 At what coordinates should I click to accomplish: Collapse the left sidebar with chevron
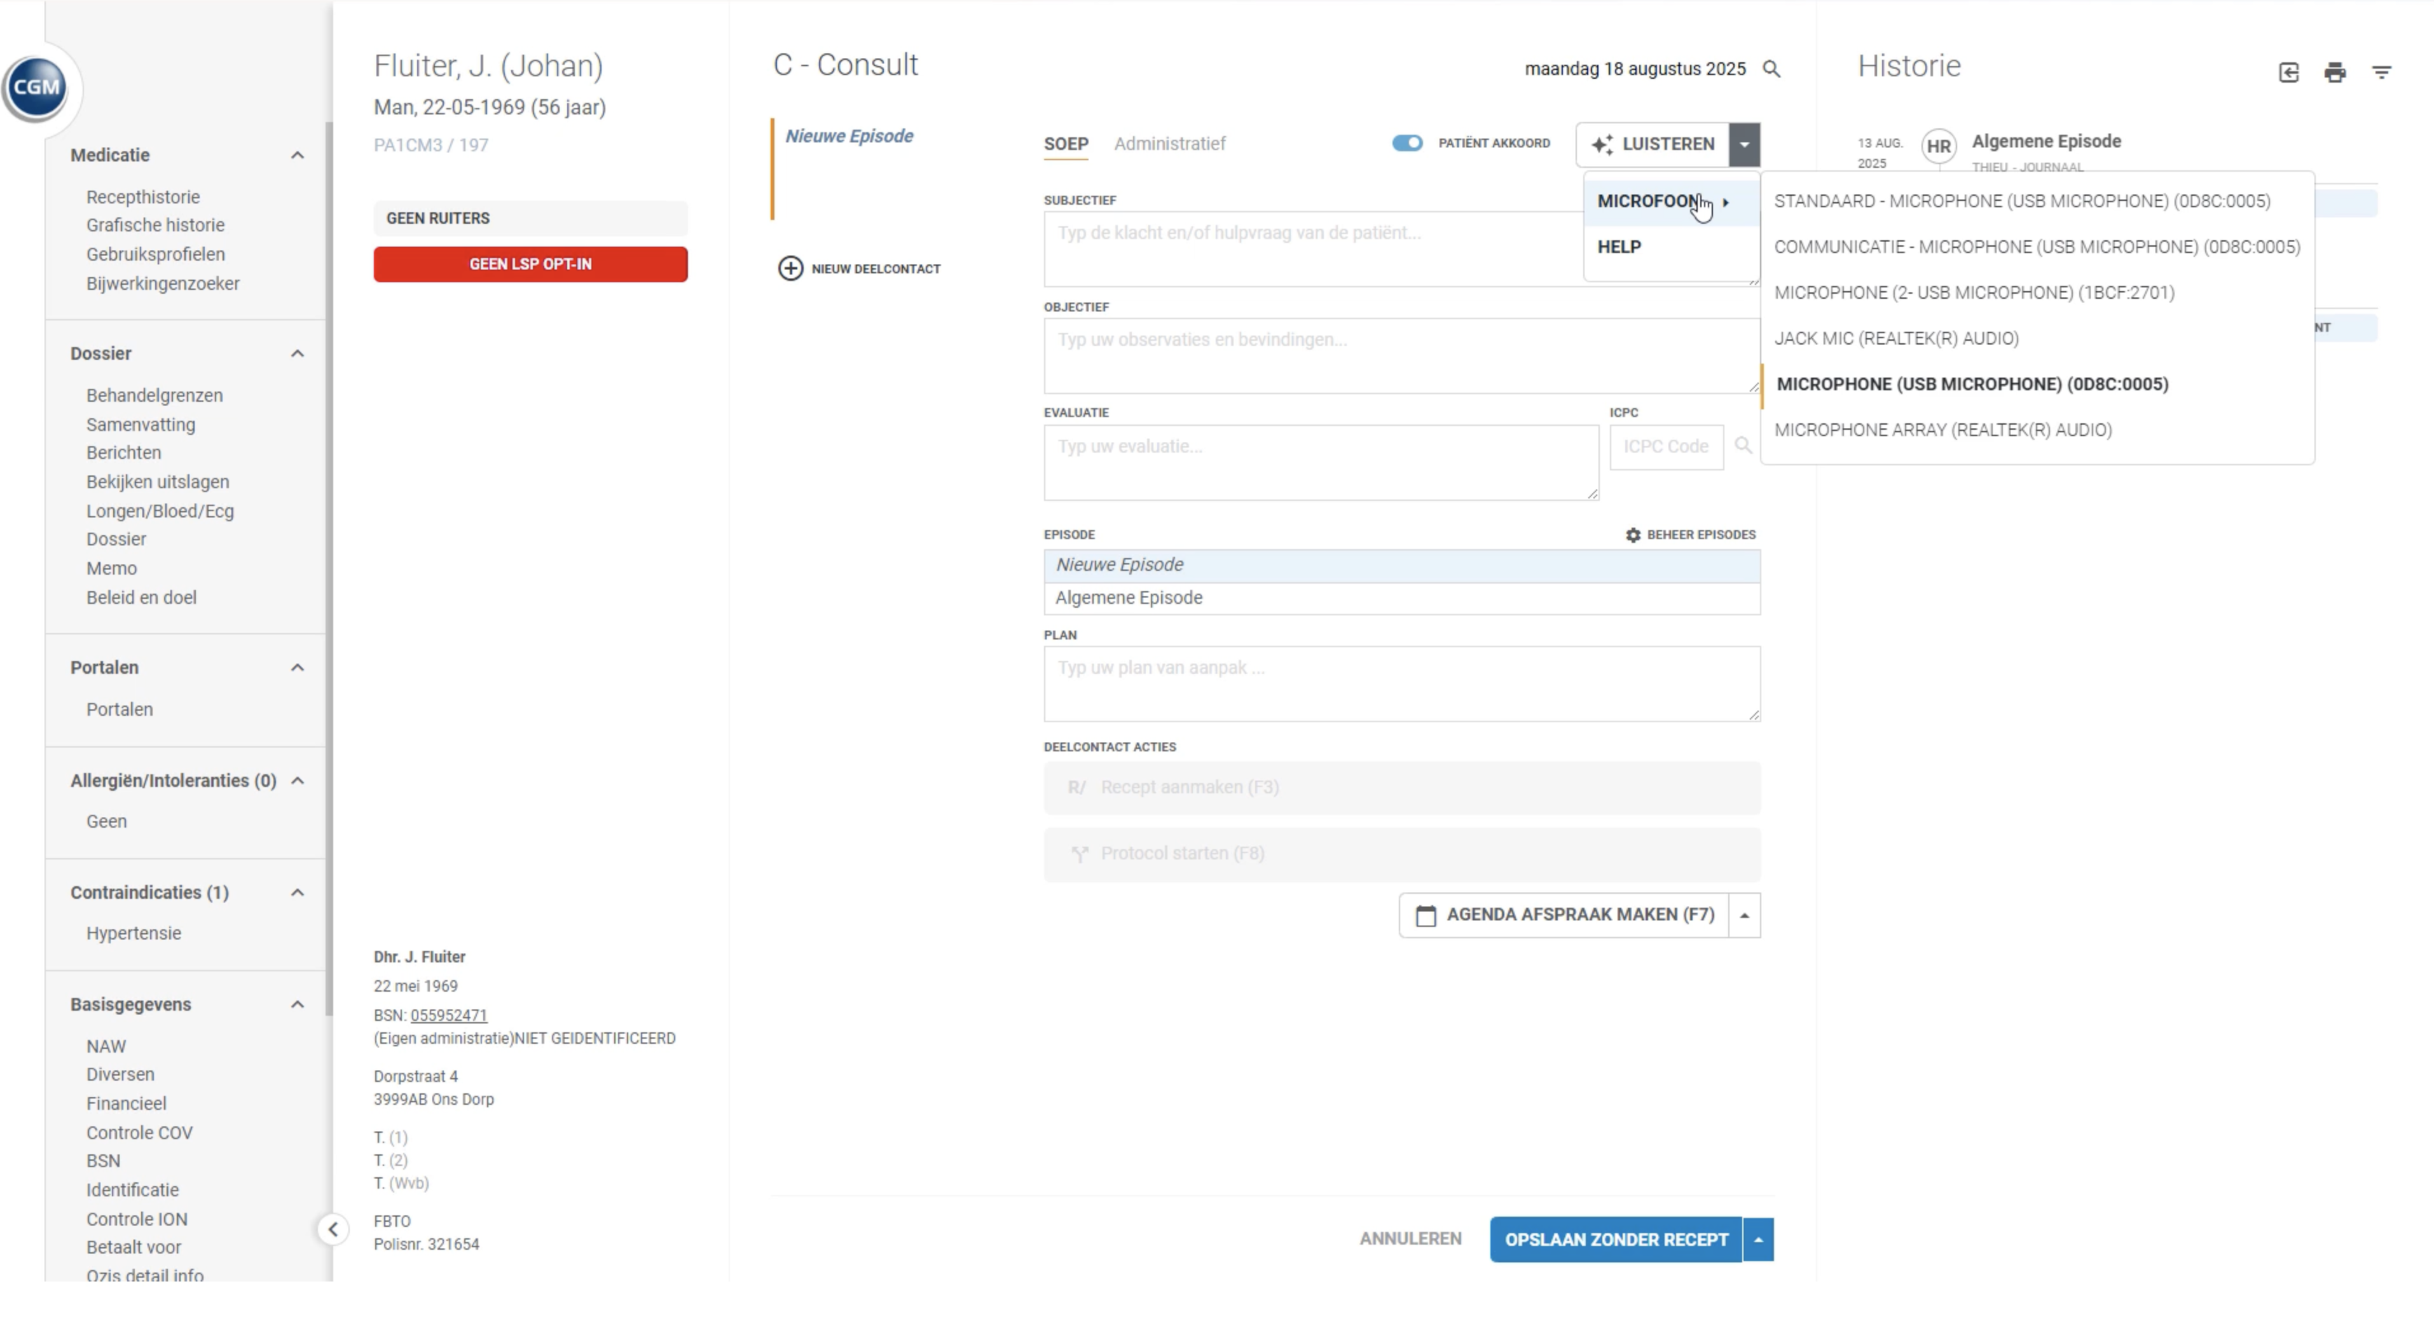[x=333, y=1229]
